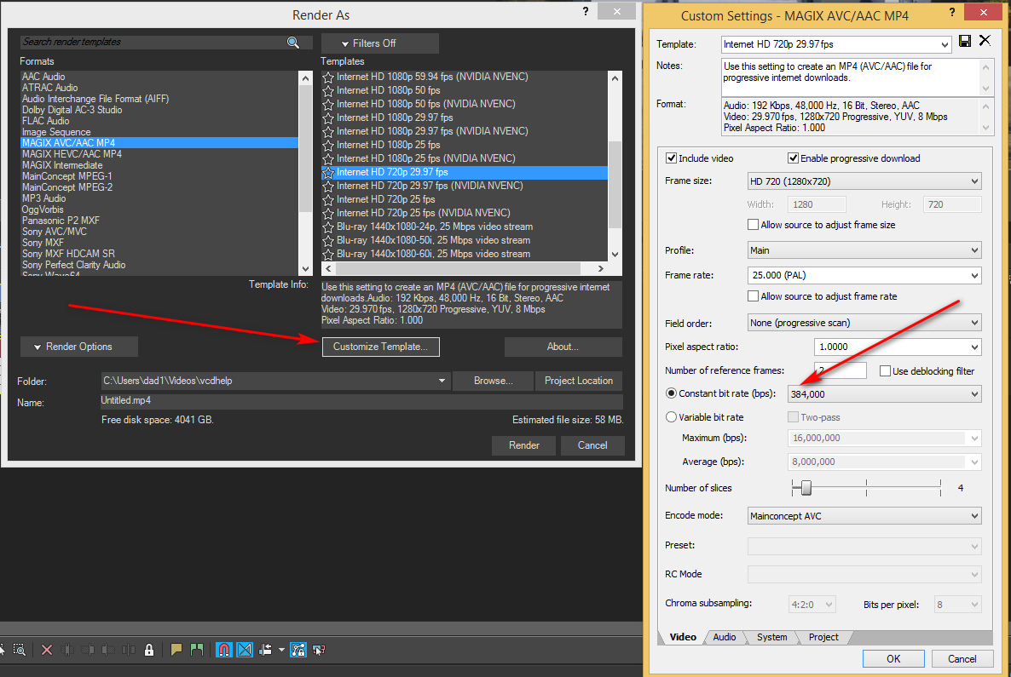Favorite star for Blu-ray 1440x1080-24p template
Screen dimensions: 1011x677
(328, 227)
